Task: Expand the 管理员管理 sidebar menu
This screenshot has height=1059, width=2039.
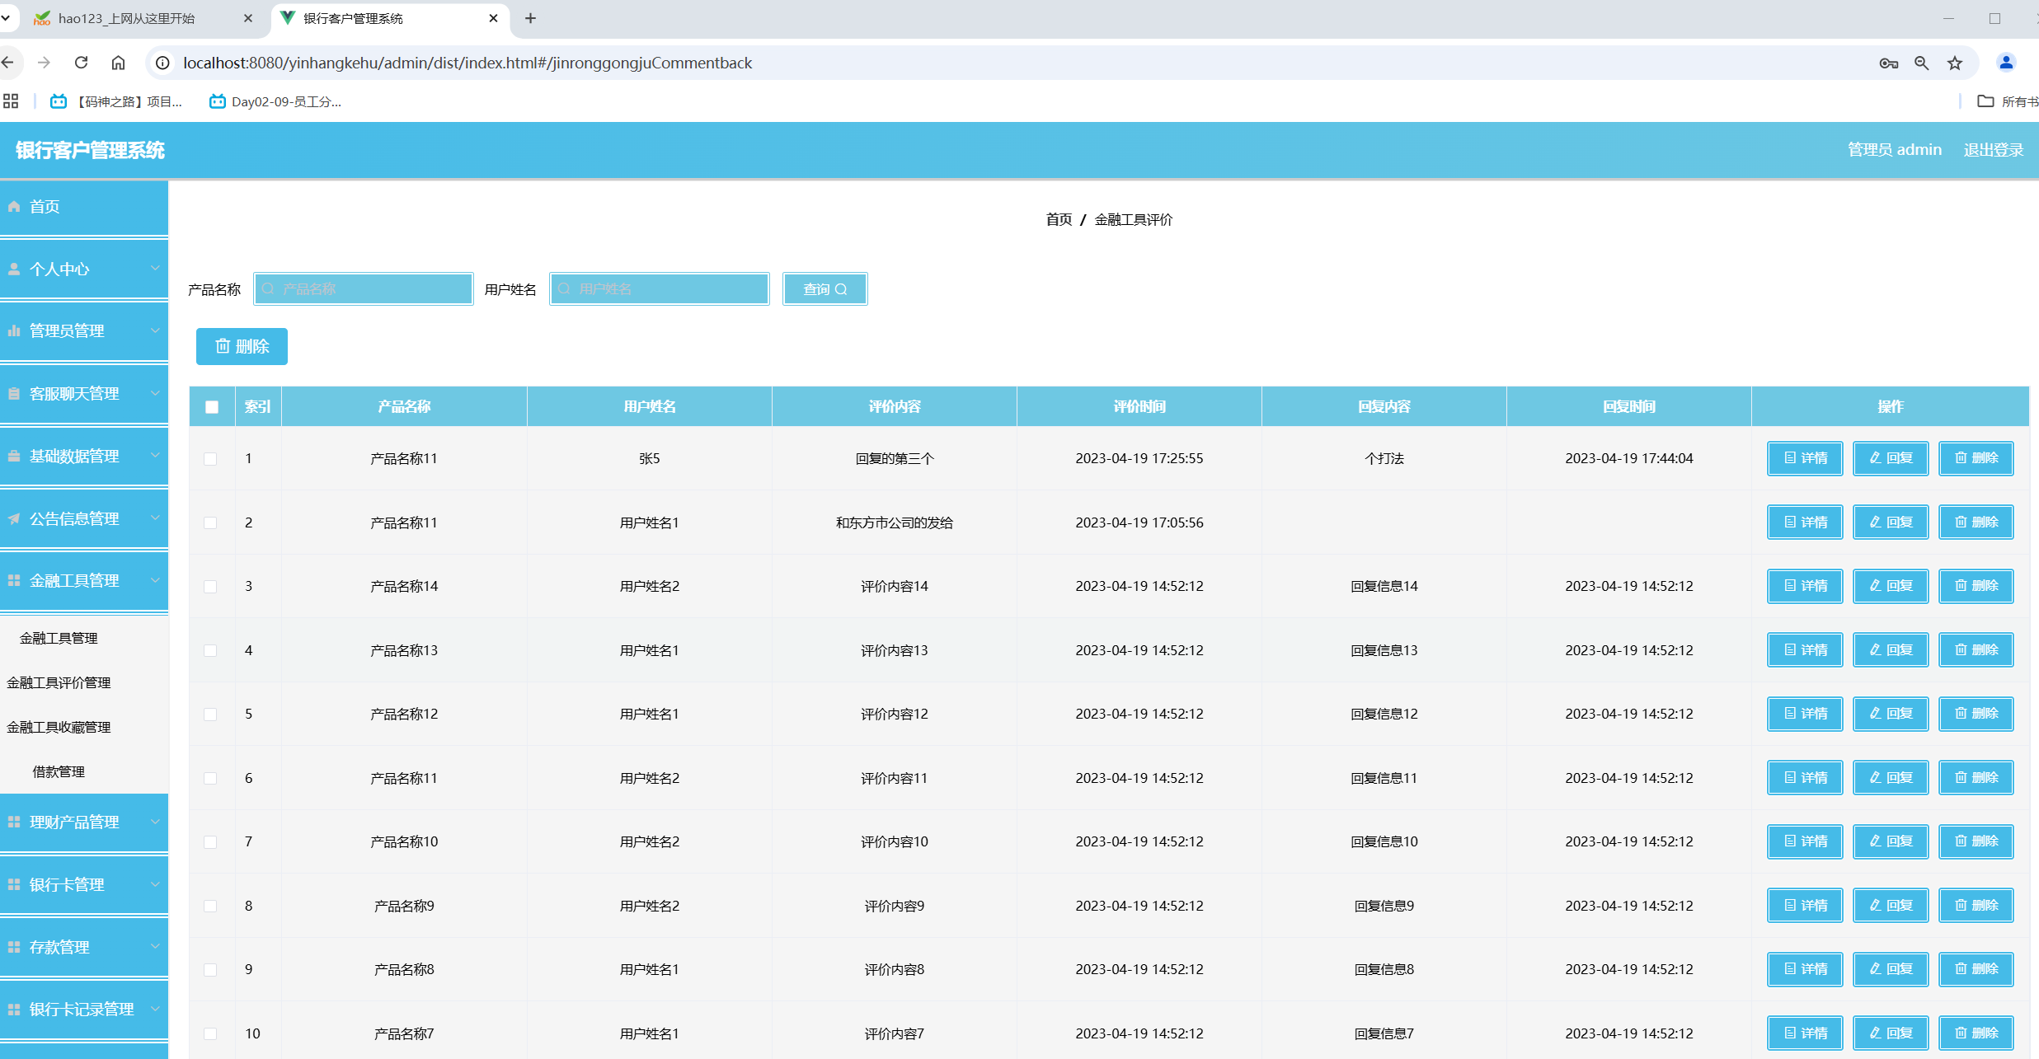Action: click(x=84, y=330)
